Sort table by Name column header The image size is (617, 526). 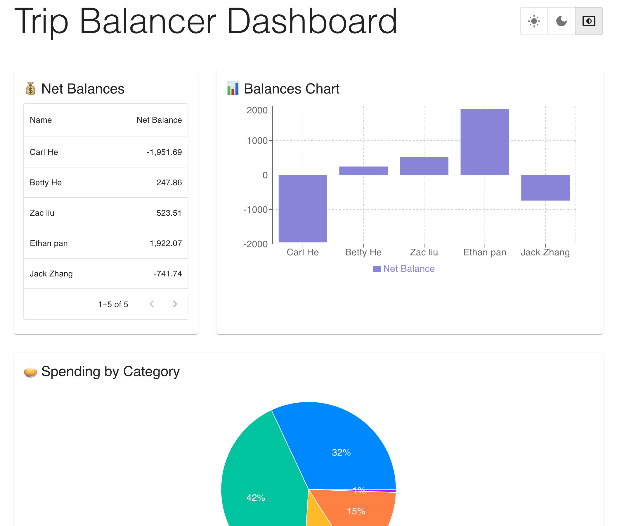[41, 120]
